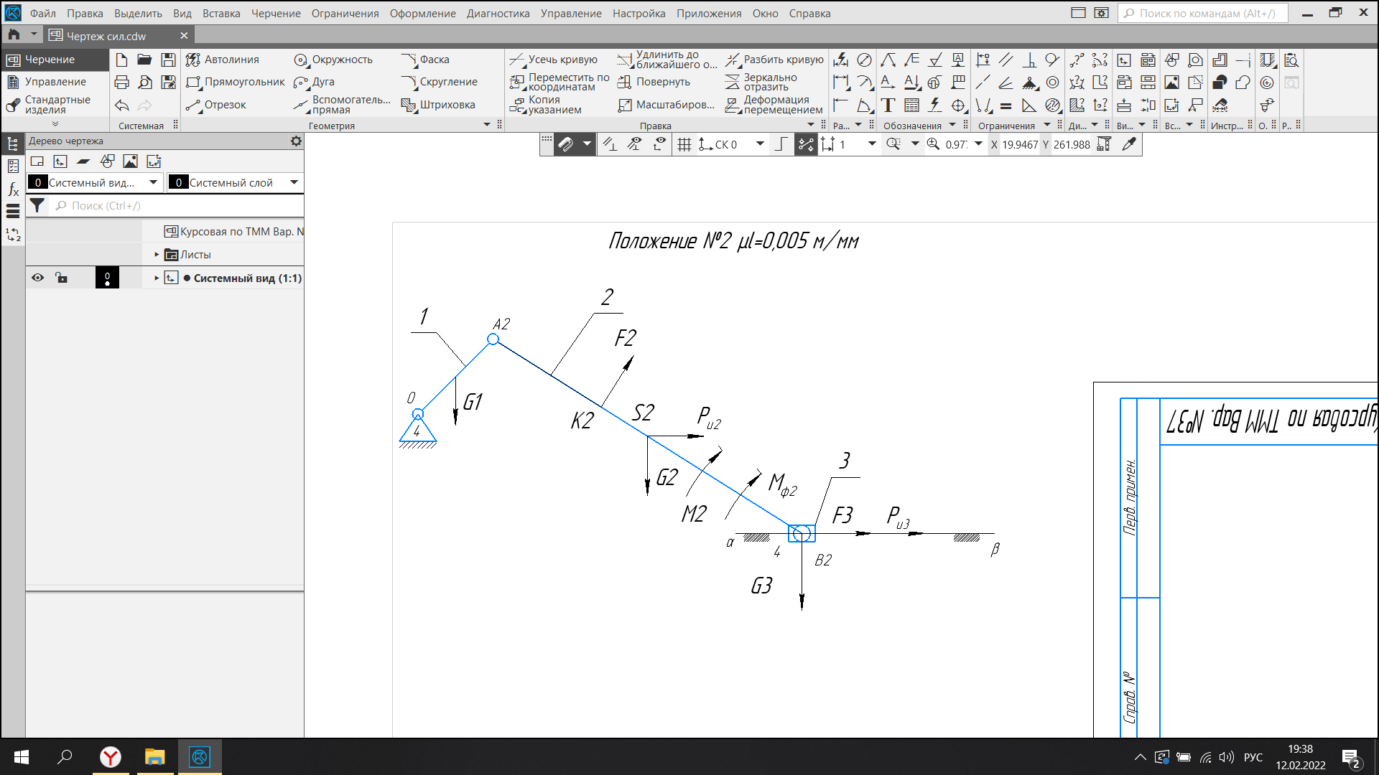Apply the Parallel constraint tool
Screen dimensions: 1379x775
click(1006, 60)
